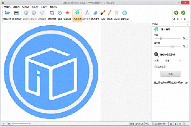Click the 透明度 opacity slider handle
The width and height of the screenshot is (191, 127).
pos(172,46)
